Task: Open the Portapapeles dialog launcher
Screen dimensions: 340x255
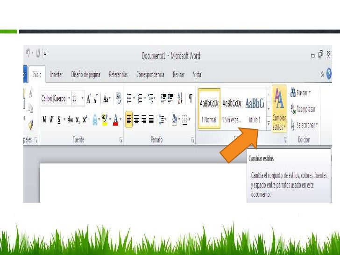Action: [x=36, y=141]
